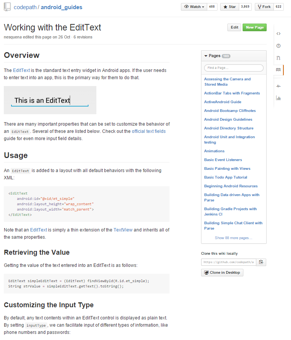This screenshot has width=291, height=340.
Task: Open the Issues icon in sidebar
Action: [x=278, y=46]
